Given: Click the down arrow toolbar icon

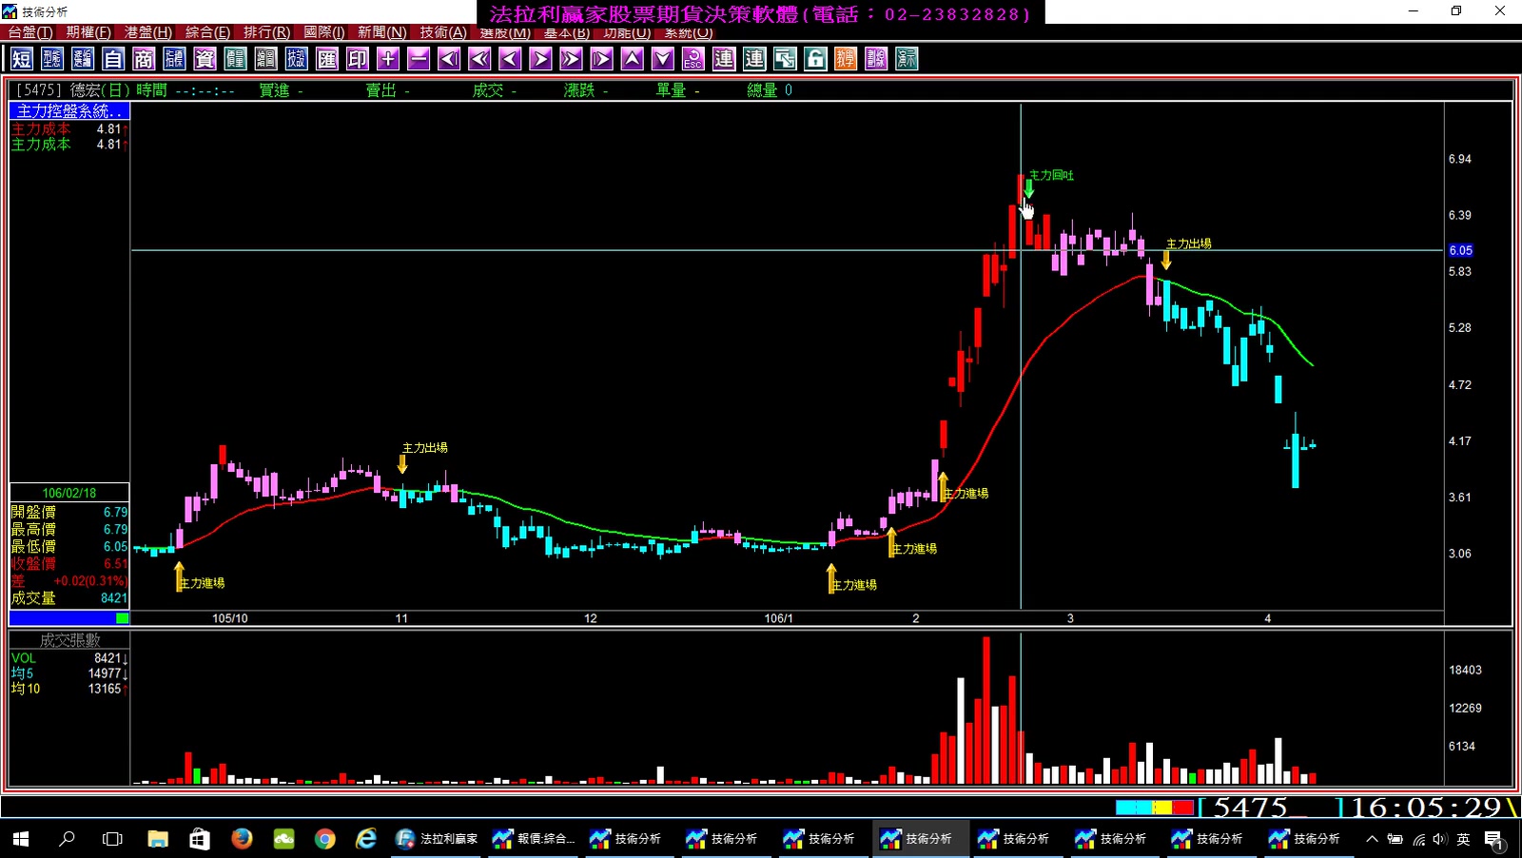Looking at the screenshot, I should 663,59.
